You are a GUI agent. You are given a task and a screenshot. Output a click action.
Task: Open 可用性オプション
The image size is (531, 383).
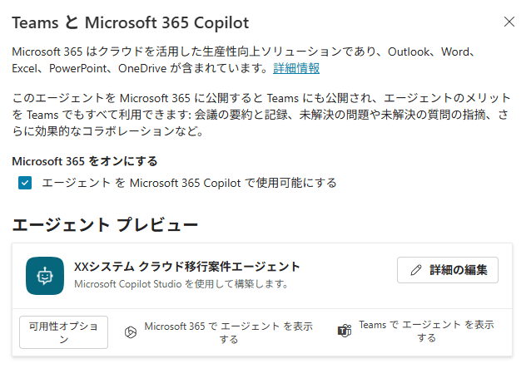pyautogui.click(x=63, y=332)
